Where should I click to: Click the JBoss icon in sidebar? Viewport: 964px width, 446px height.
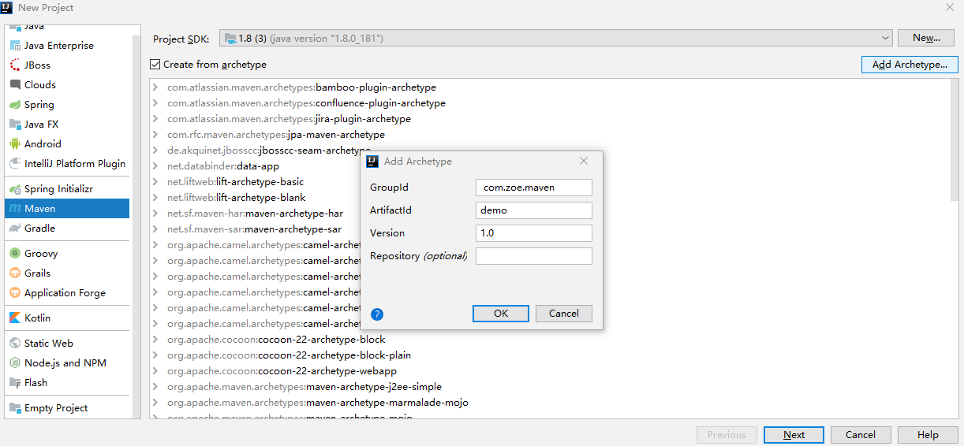click(x=15, y=65)
